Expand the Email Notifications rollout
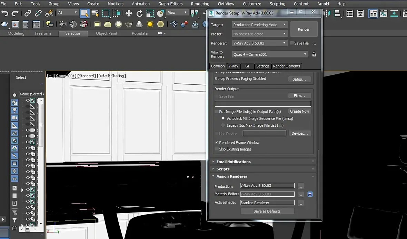 (233, 162)
